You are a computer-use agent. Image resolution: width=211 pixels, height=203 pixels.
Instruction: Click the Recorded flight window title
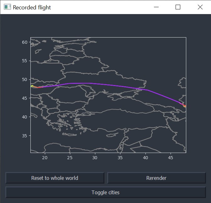coord(32,8)
